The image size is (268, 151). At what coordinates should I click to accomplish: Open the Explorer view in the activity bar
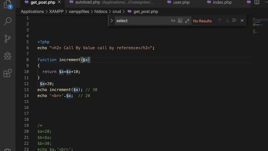click(x=8, y=4)
